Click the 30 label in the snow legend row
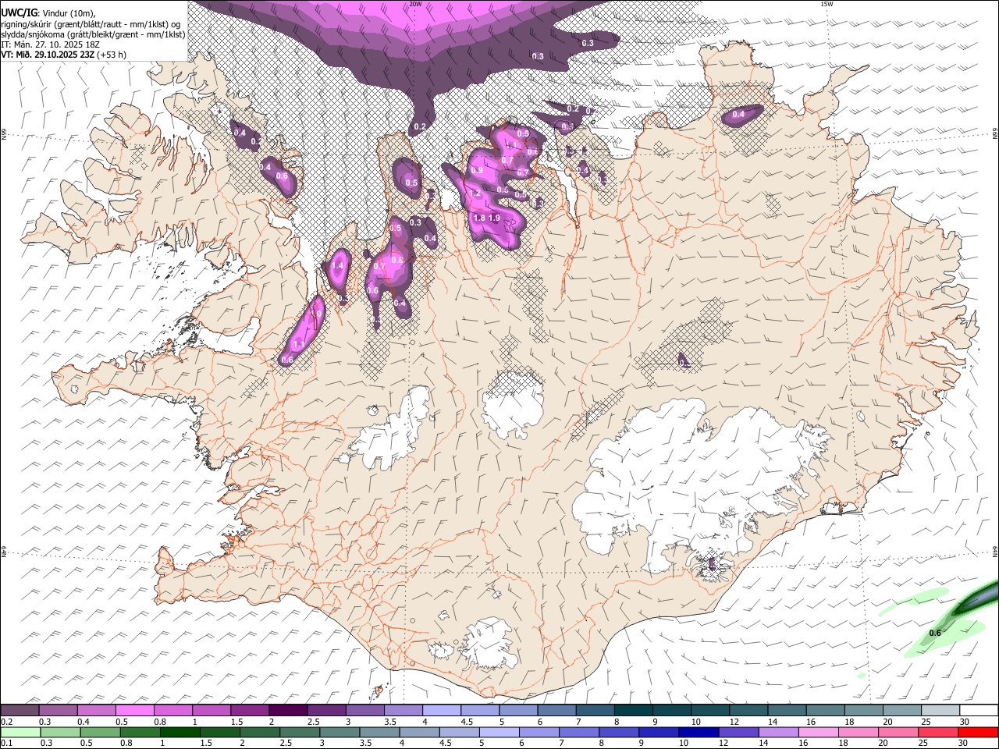Image resolution: width=999 pixels, height=749 pixels. click(963, 722)
